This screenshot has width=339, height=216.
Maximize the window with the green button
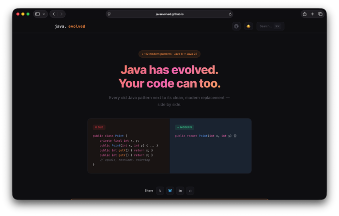click(x=28, y=14)
